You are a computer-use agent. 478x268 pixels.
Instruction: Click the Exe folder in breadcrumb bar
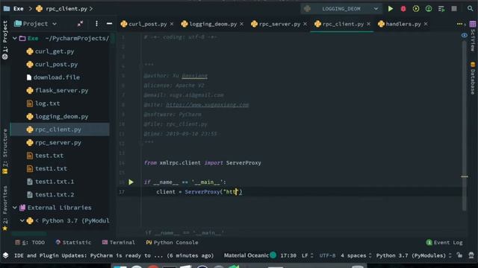click(13, 9)
